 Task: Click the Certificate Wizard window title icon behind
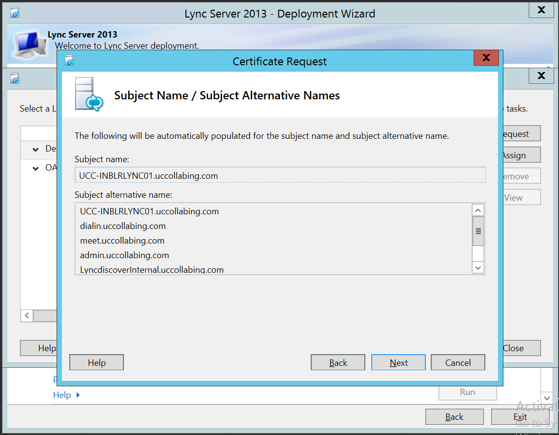(15, 78)
